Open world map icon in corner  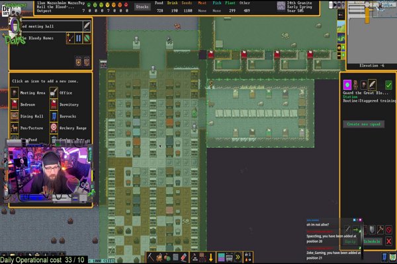click(x=392, y=257)
